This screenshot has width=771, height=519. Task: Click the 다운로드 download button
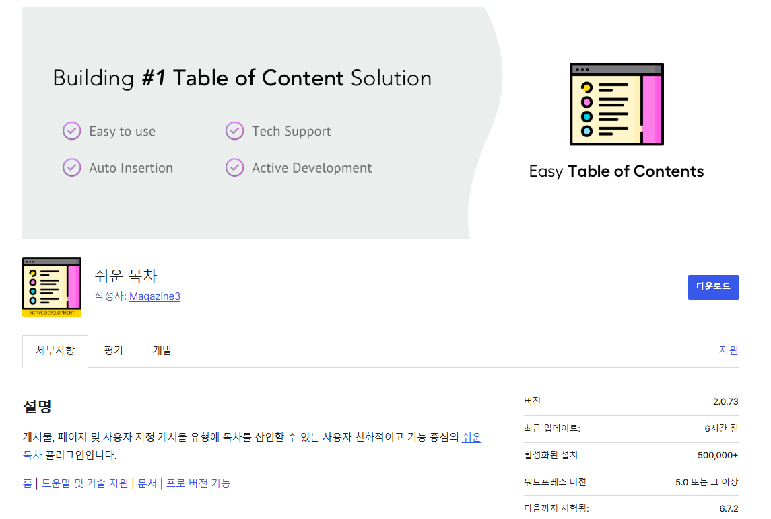(713, 287)
